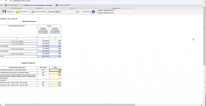Click Годовая отчетность 2025 text
The height and width of the screenshot is (106, 206).
[106, 13]
